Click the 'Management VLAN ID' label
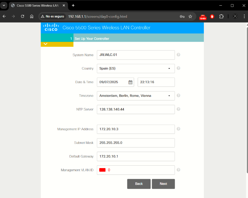The width and height of the screenshot is (248, 198). 77,170
